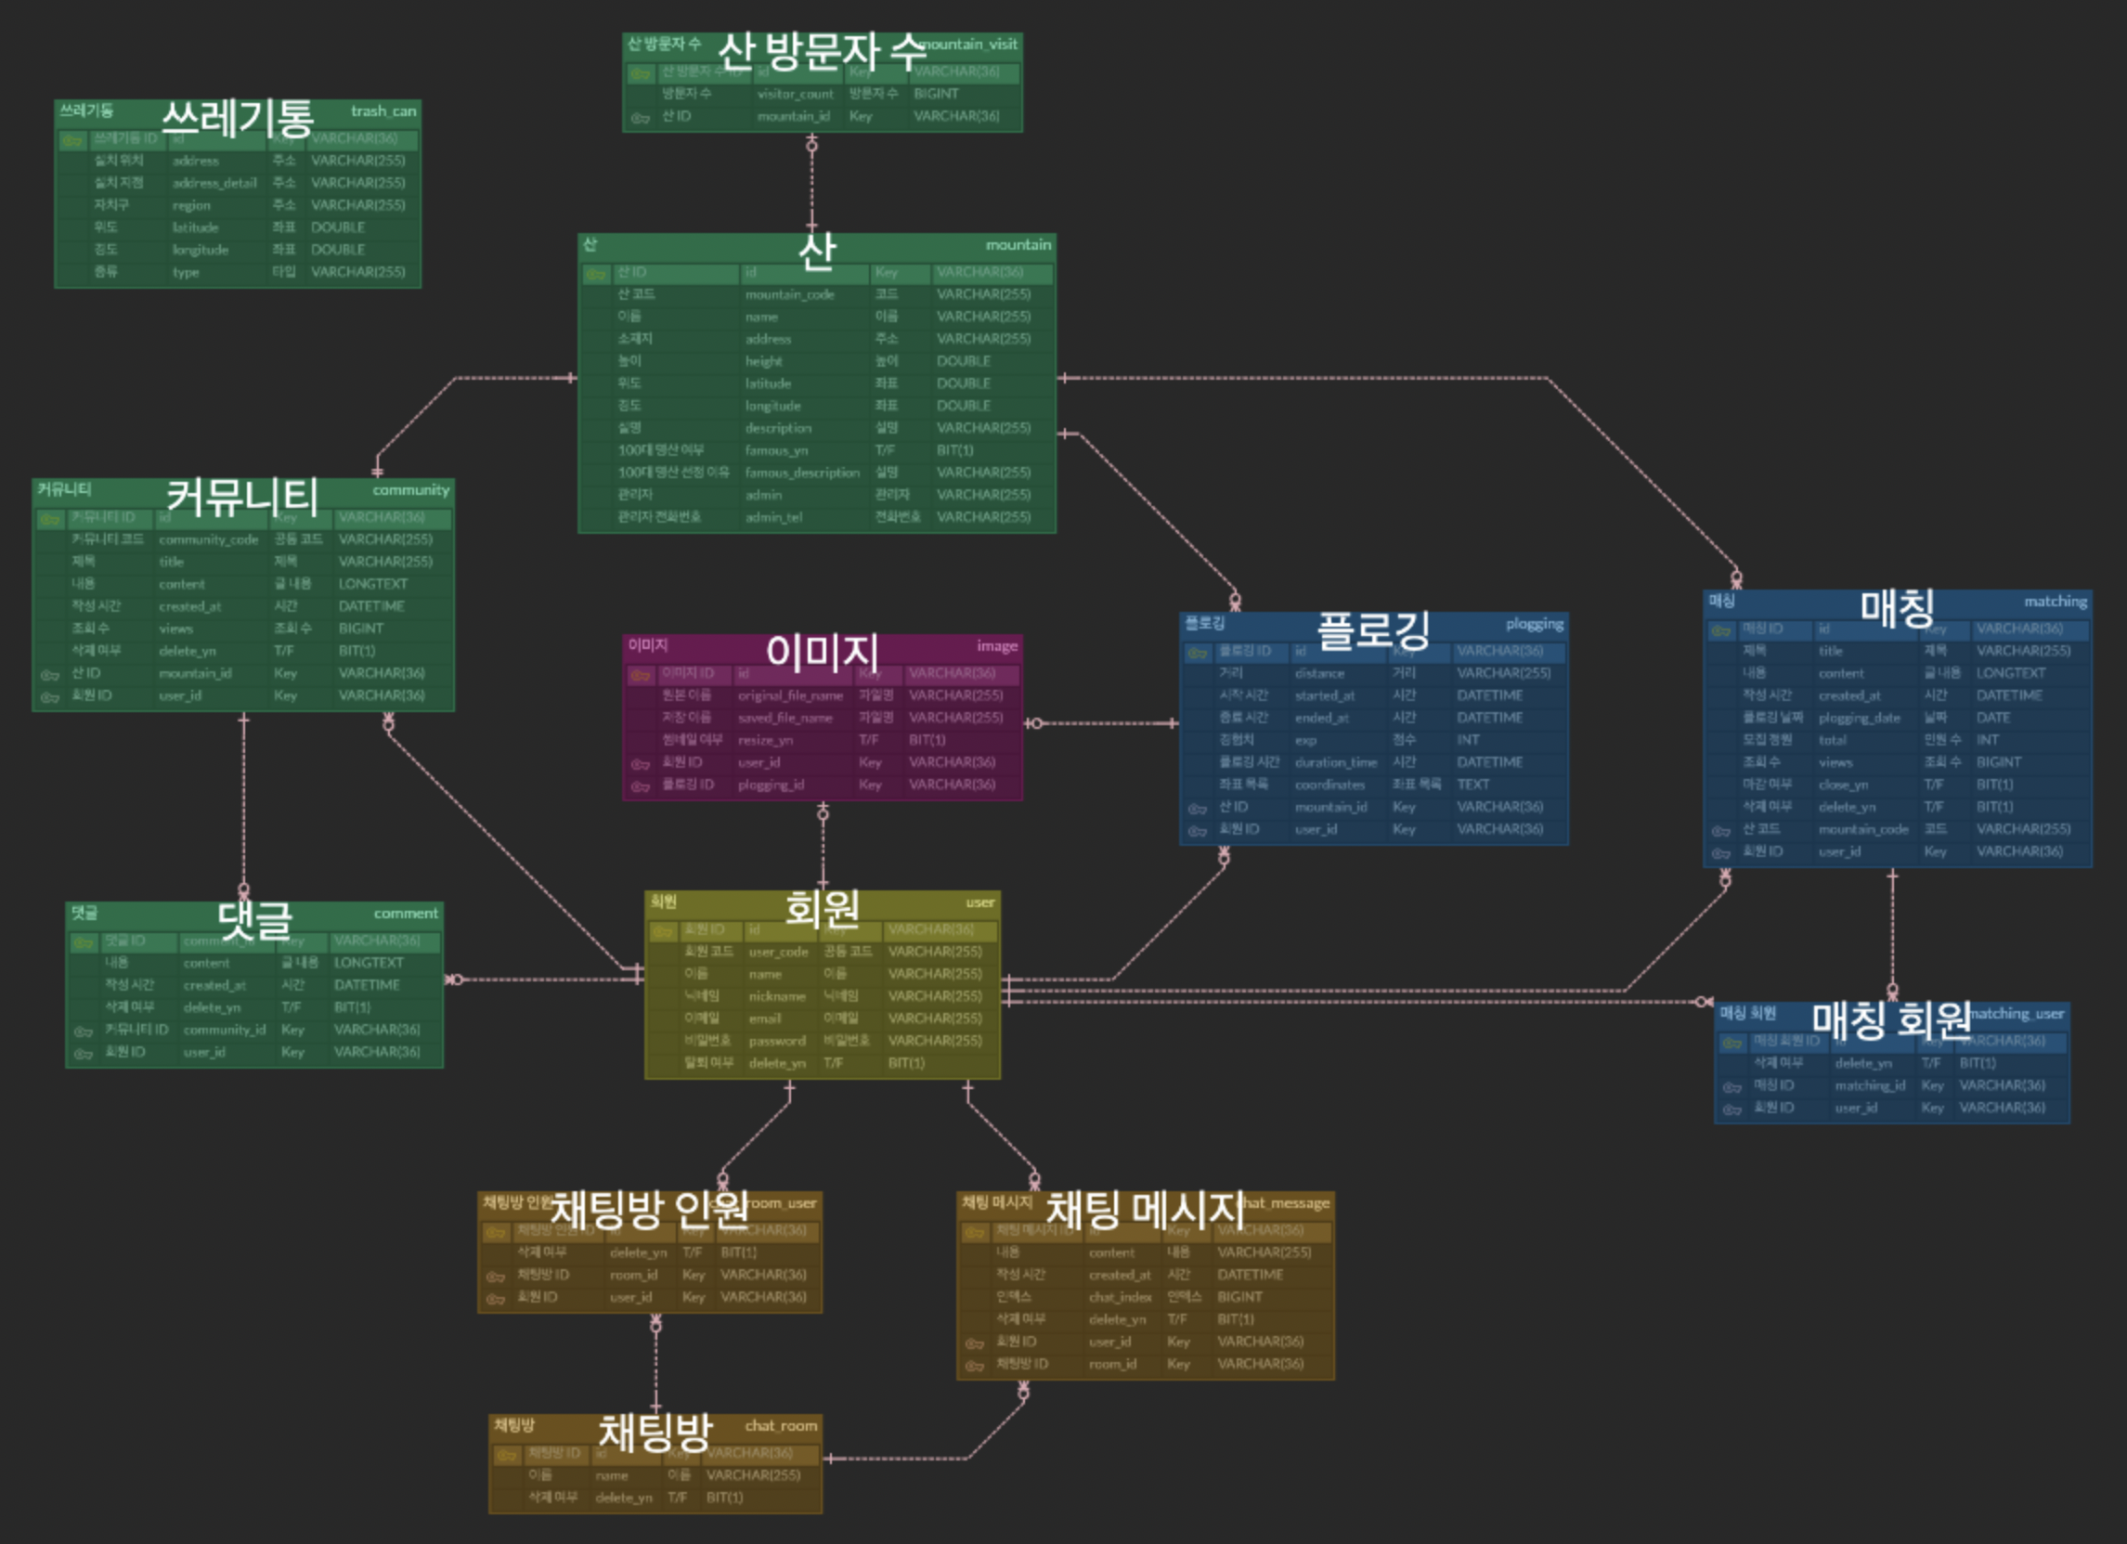This screenshot has height=1544, width=2127.
Task: Click the key icon beside user_id in plogging table
Action: click(1198, 830)
